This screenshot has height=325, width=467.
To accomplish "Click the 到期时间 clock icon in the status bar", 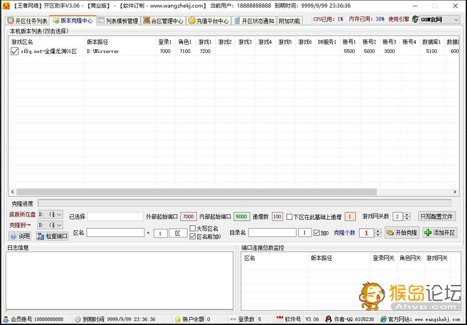I will tap(78, 319).
